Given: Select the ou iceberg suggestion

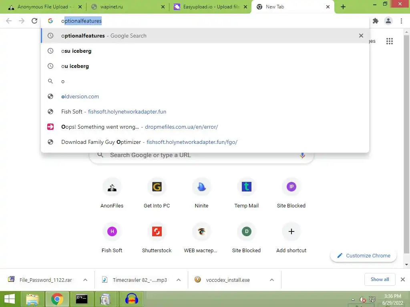Looking at the screenshot, I should [205, 66].
